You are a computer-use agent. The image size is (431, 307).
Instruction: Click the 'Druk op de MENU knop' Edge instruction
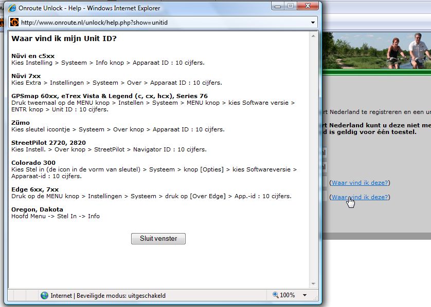[x=151, y=197]
